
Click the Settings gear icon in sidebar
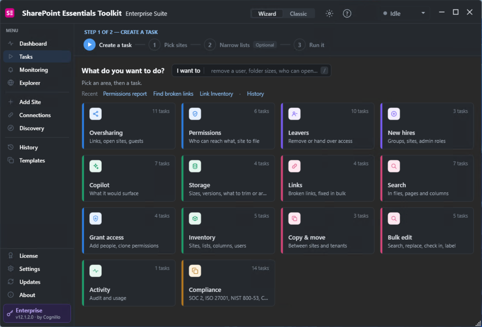point(11,269)
